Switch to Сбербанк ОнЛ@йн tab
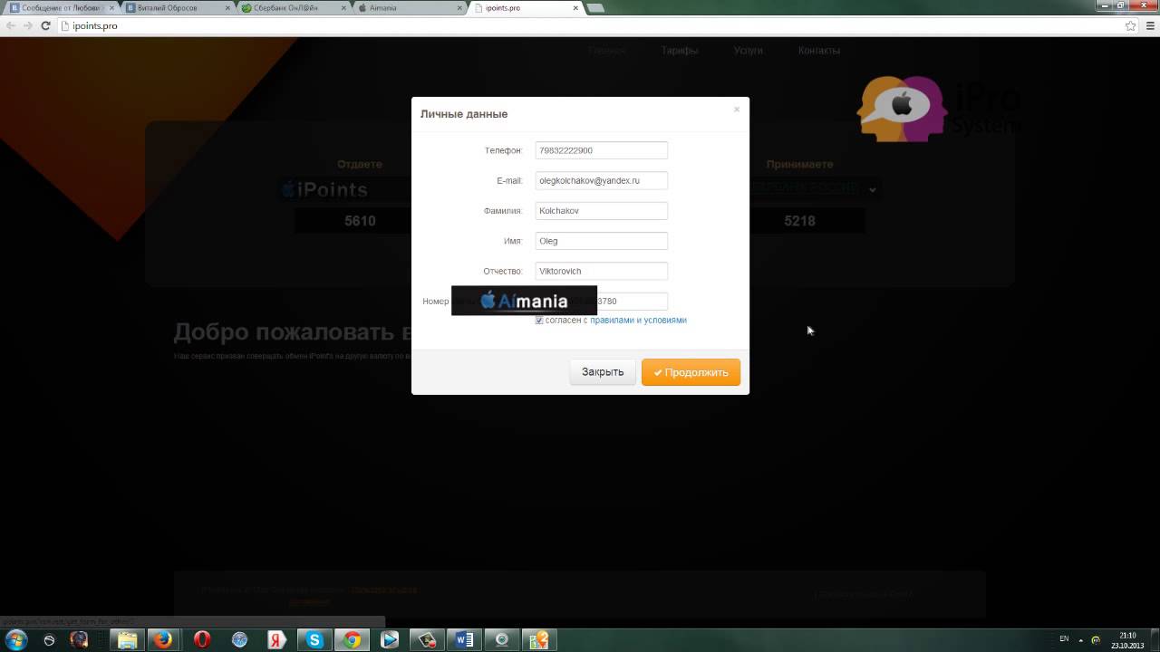 (x=293, y=8)
